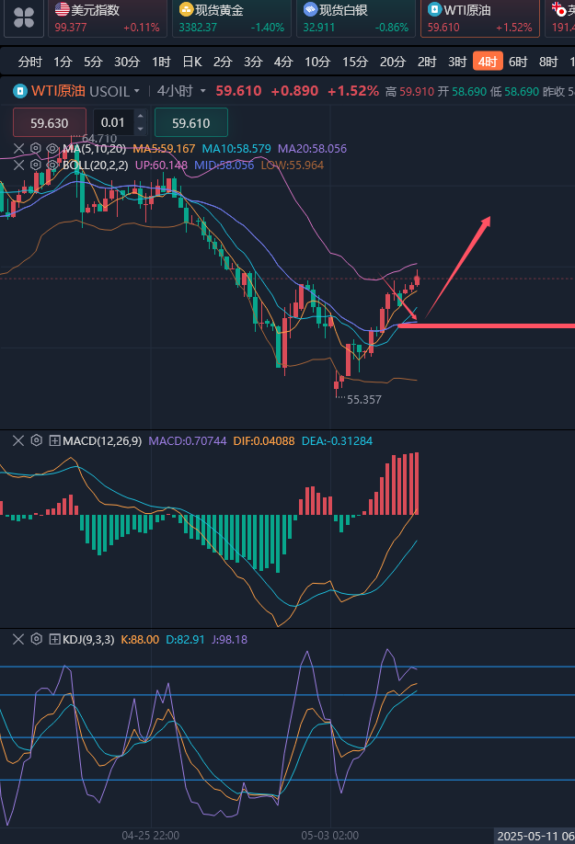Switch to 3时 timeframe

pyautogui.click(x=457, y=62)
